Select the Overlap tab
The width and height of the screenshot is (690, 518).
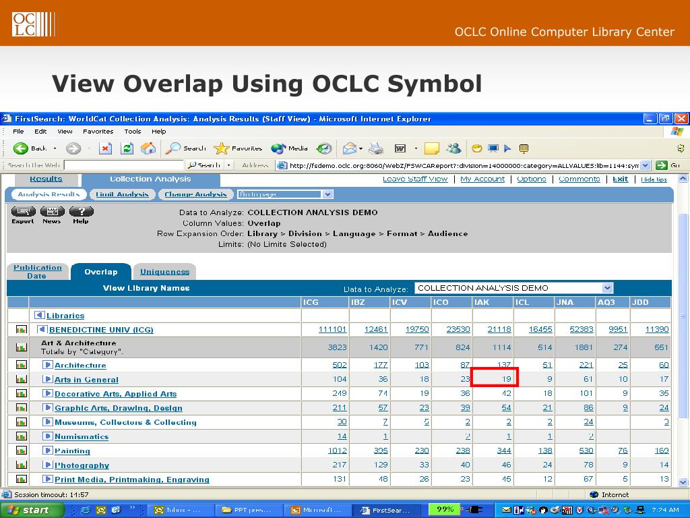point(101,272)
